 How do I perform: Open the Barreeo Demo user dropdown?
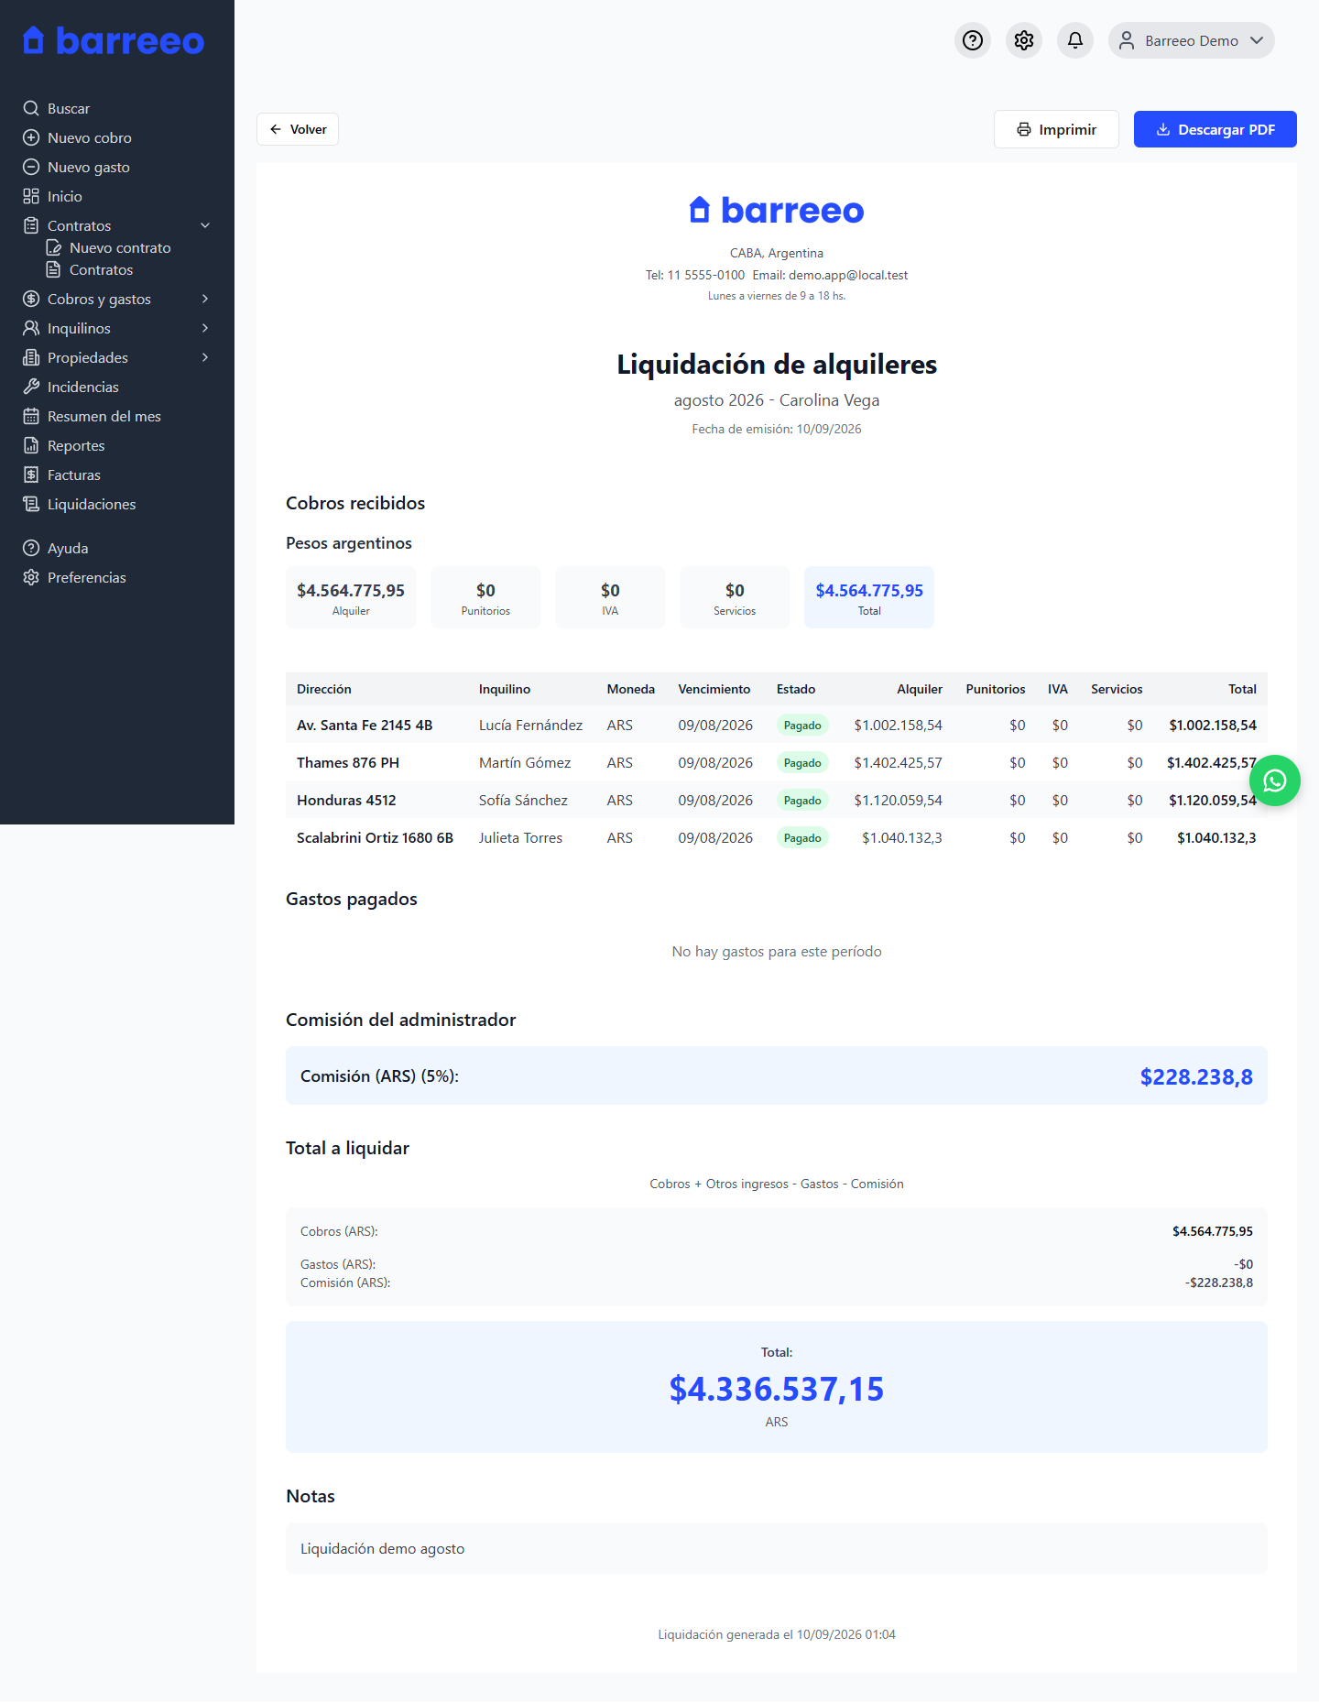[x=1191, y=40]
